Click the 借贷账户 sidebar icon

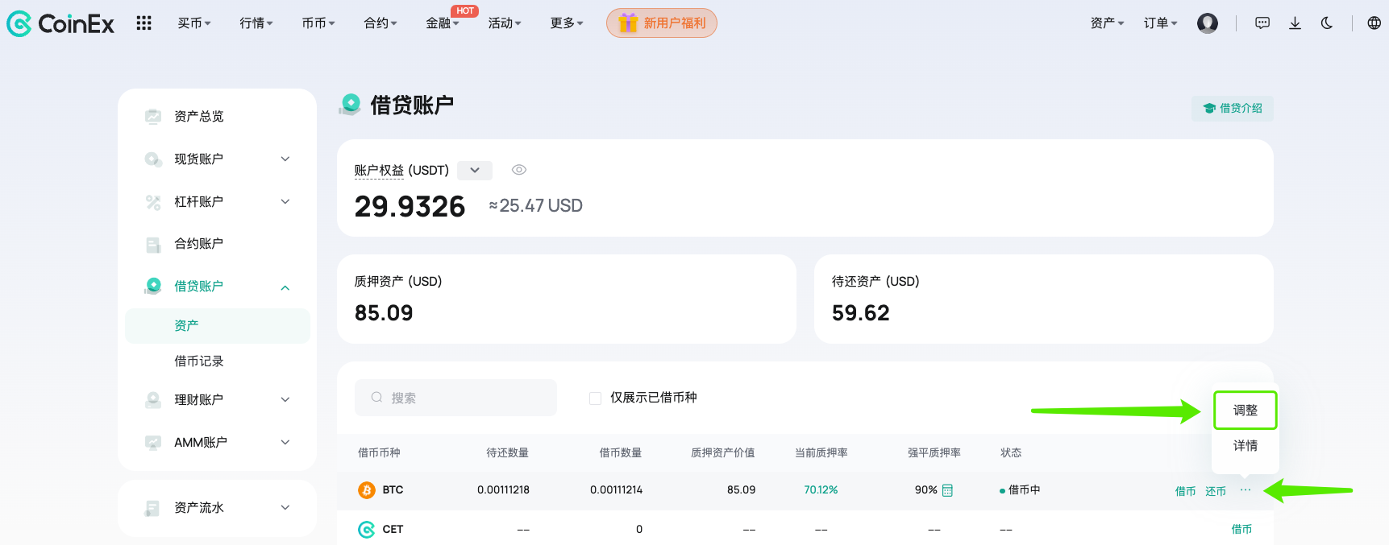click(152, 286)
